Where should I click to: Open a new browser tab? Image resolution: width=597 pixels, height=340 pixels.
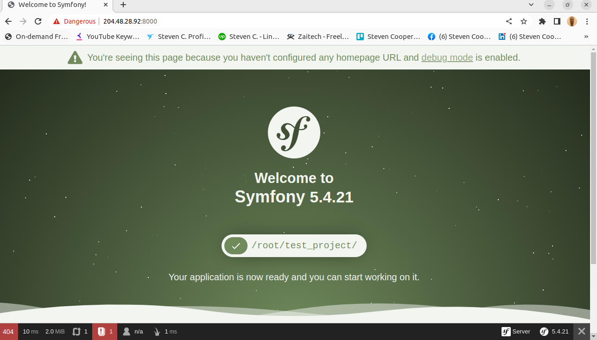[123, 5]
